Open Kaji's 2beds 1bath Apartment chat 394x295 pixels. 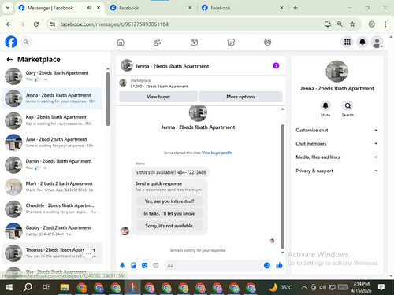pyautogui.click(x=53, y=120)
